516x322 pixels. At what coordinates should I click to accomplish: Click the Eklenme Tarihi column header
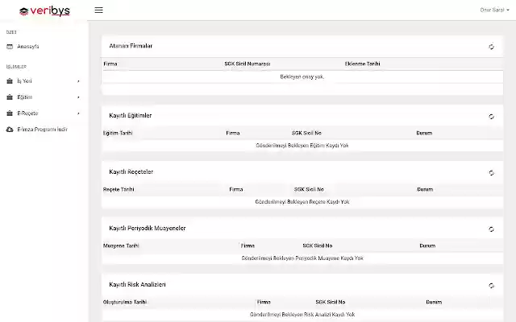[x=362, y=64]
